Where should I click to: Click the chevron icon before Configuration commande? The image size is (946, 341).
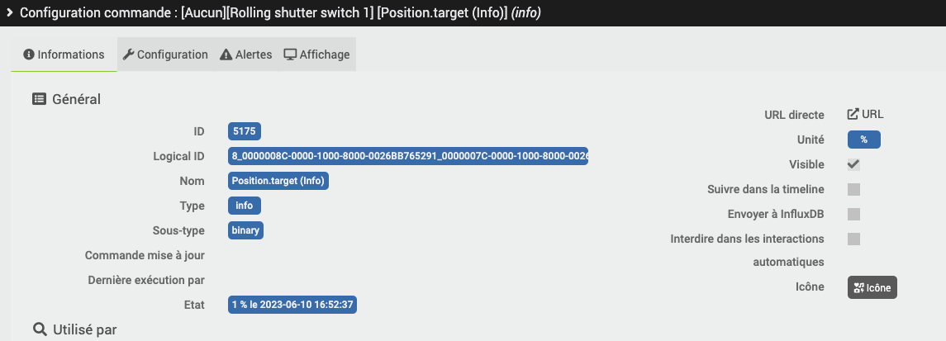10,12
